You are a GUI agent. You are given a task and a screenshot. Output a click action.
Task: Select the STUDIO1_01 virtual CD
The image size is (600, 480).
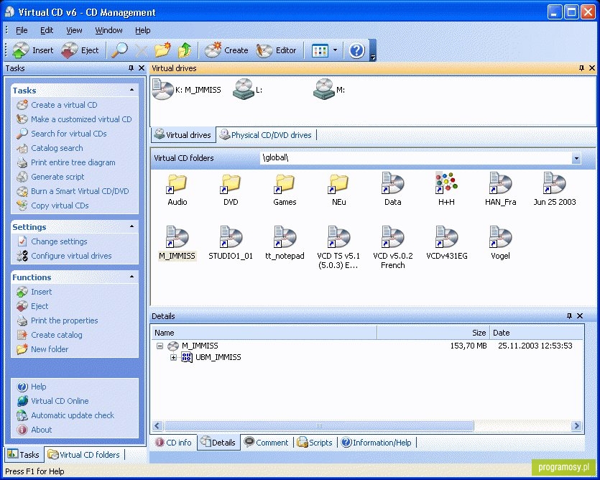(x=231, y=244)
